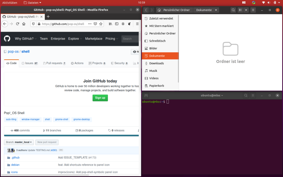This screenshot has height=177, width=283.
Task: Expand Why GitHub? navigation menu
Action: click(x=26, y=39)
